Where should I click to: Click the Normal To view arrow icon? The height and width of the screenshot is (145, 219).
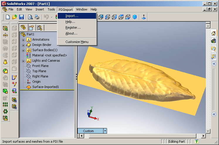coord(144,17)
